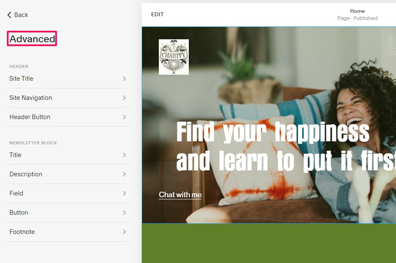
Task: Open Button settings chevron arrow
Action: (124, 213)
